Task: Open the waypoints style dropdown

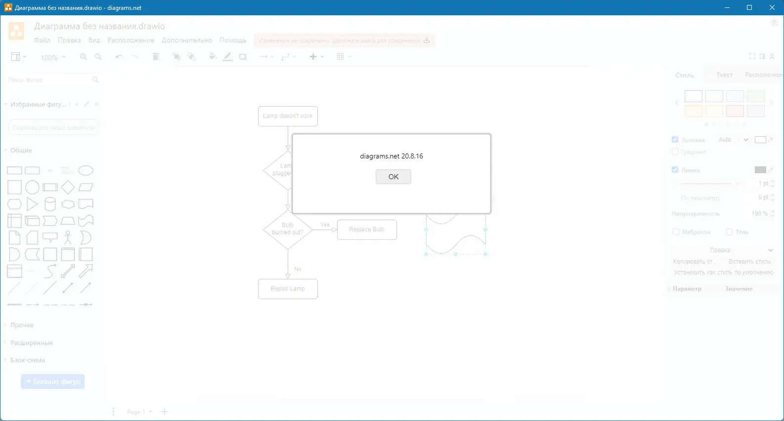Action: [x=289, y=57]
